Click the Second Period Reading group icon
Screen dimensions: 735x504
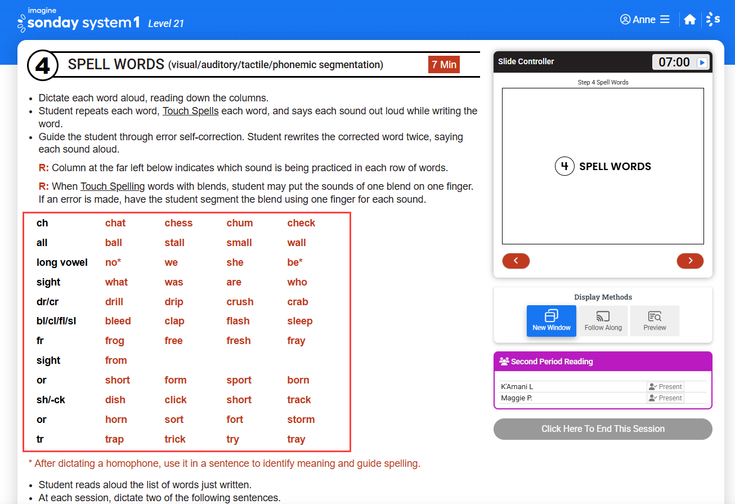504,362
